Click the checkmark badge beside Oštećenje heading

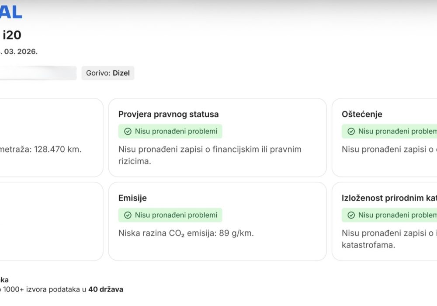click(350, 131)
